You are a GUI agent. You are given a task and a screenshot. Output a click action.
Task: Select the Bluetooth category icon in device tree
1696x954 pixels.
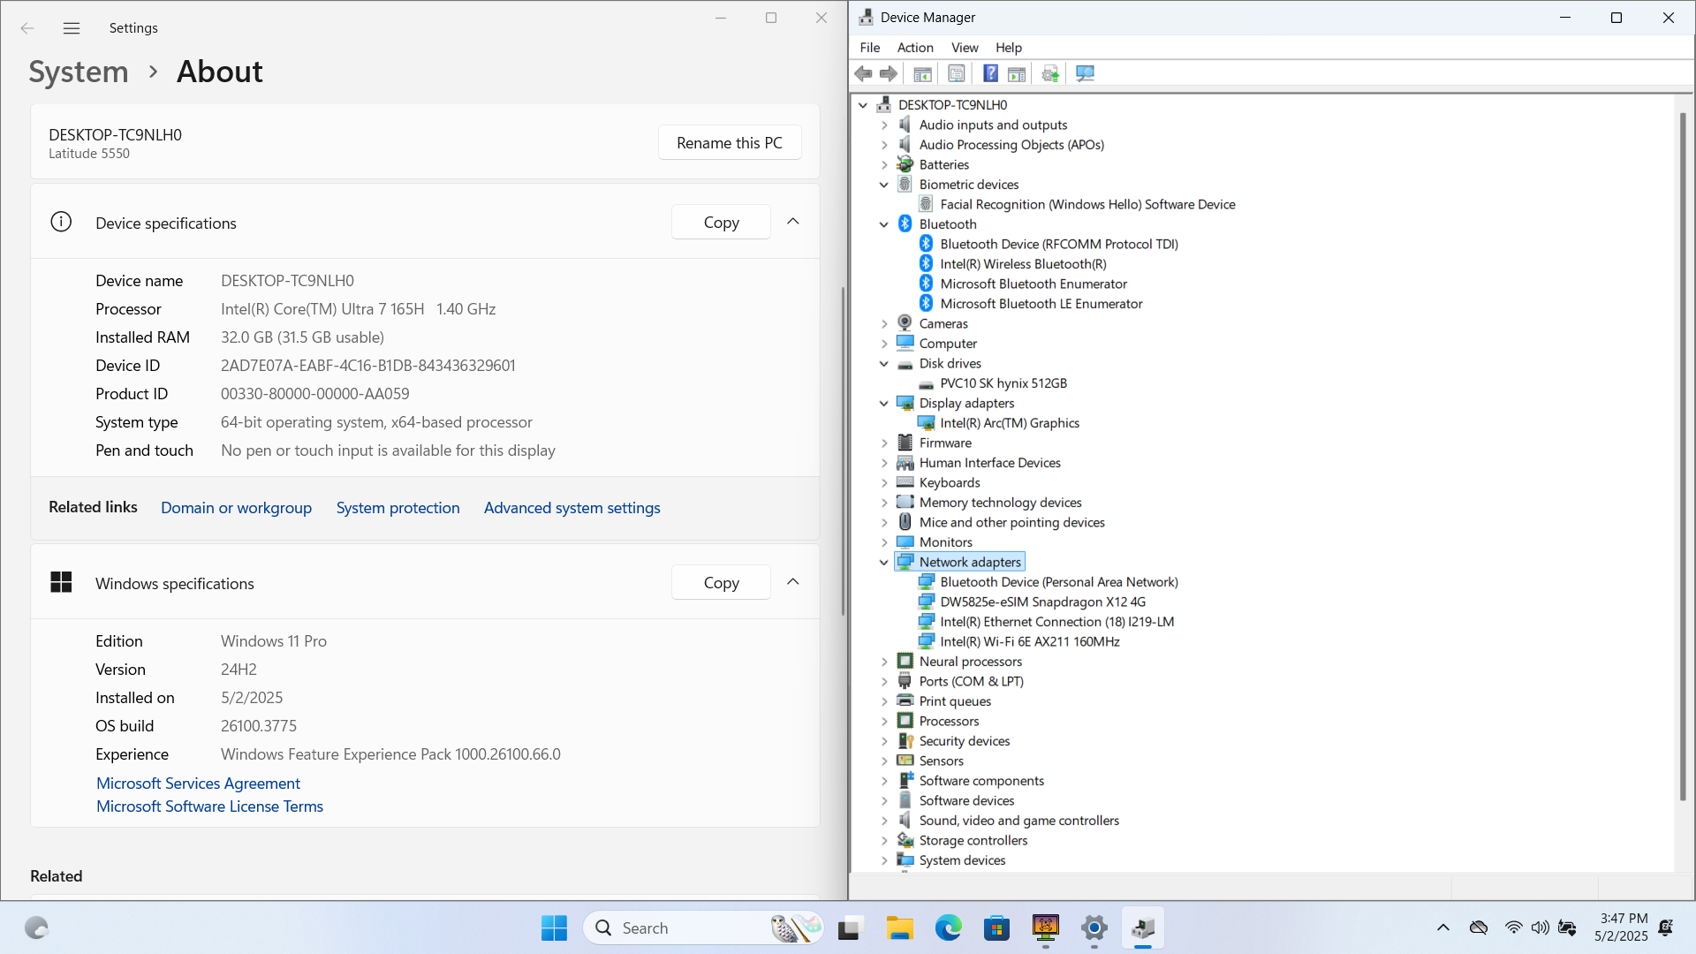pos(905,223)
